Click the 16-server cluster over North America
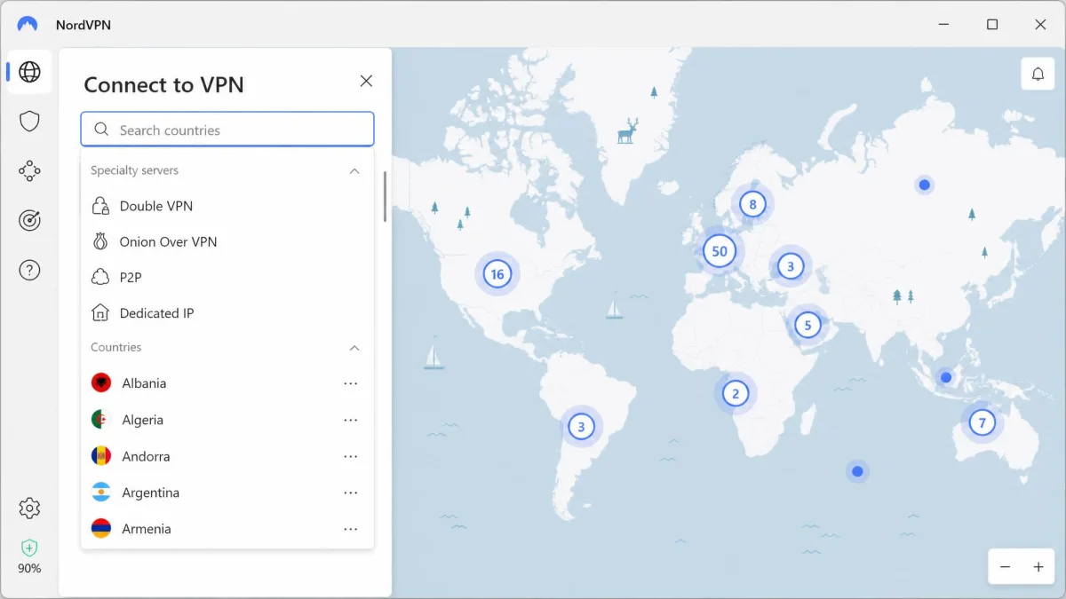Screen dimensions: 1066x599 tap(497, 274)
